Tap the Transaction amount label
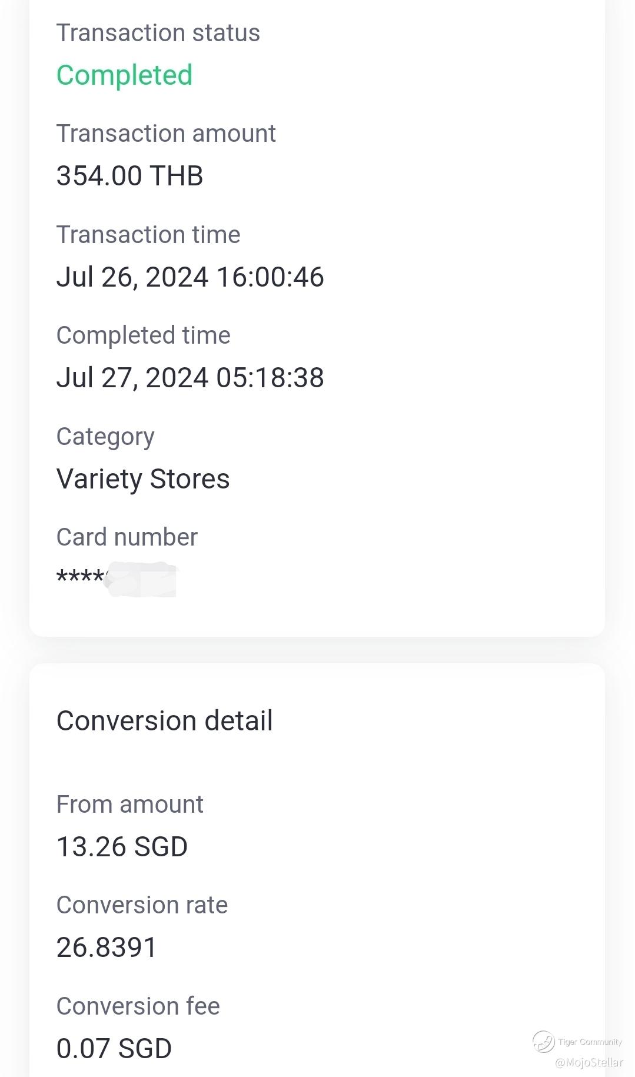The image size is (635, 1077). 165,134
